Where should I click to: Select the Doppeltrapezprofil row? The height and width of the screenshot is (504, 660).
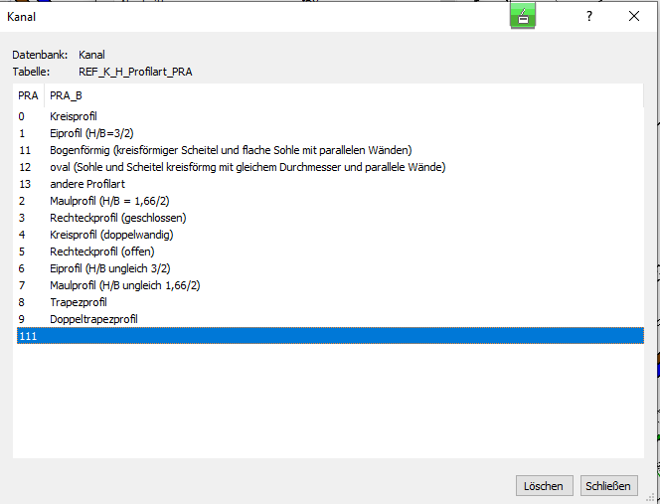coord(93,319)
